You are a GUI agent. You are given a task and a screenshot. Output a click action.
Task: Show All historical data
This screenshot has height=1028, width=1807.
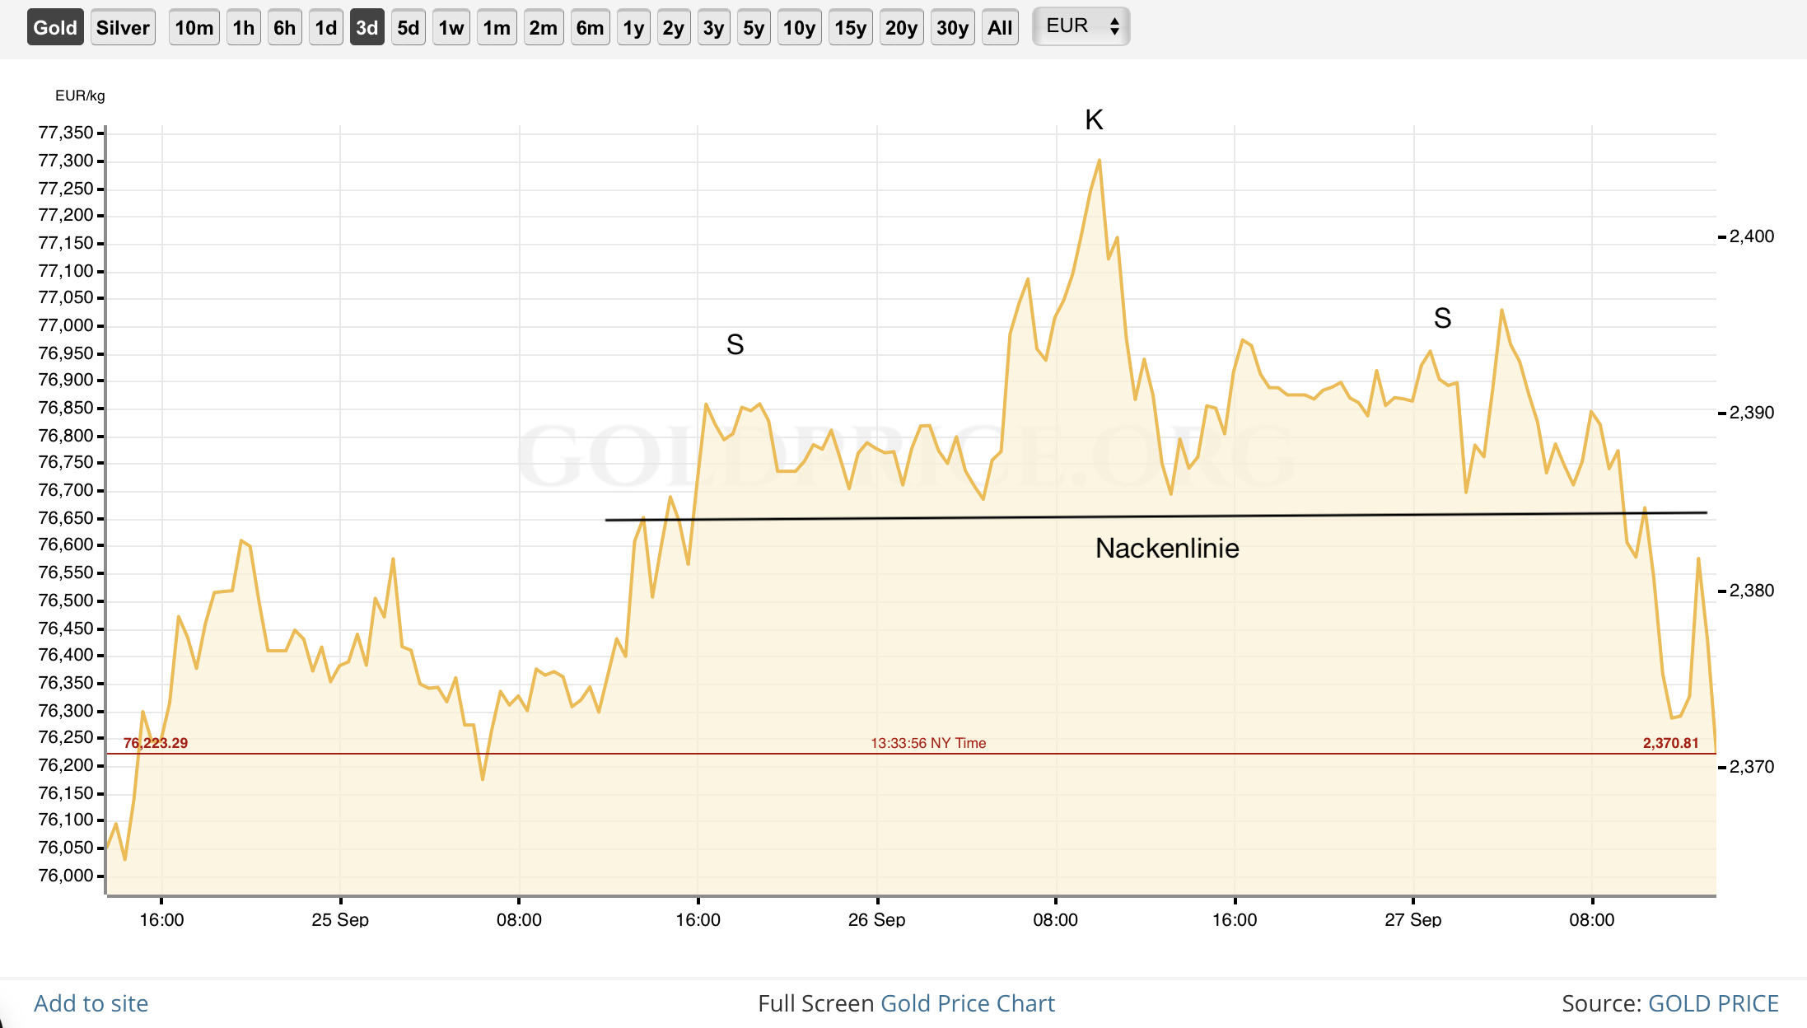1000,27
